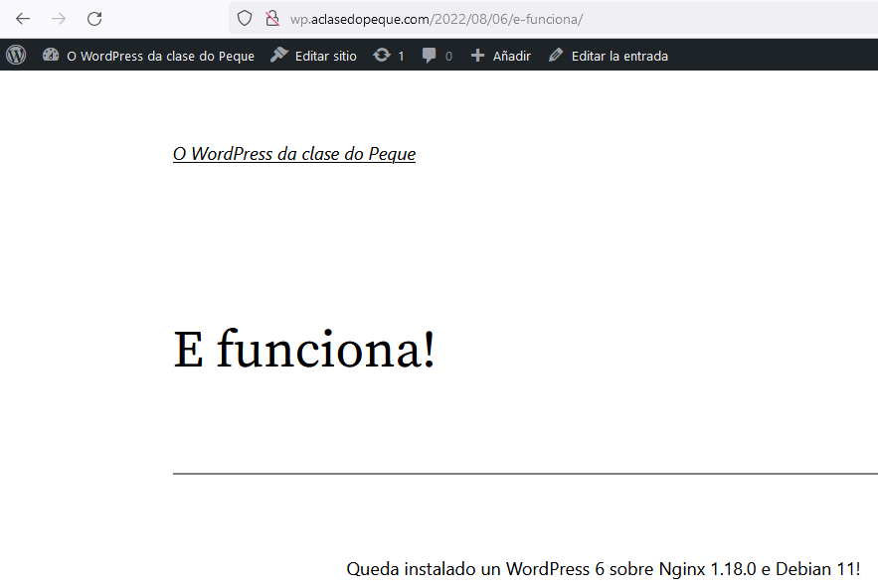Reload the page with the refresh icon
The height and width of the screenshot is (588, 878).
tap(94, 19)
